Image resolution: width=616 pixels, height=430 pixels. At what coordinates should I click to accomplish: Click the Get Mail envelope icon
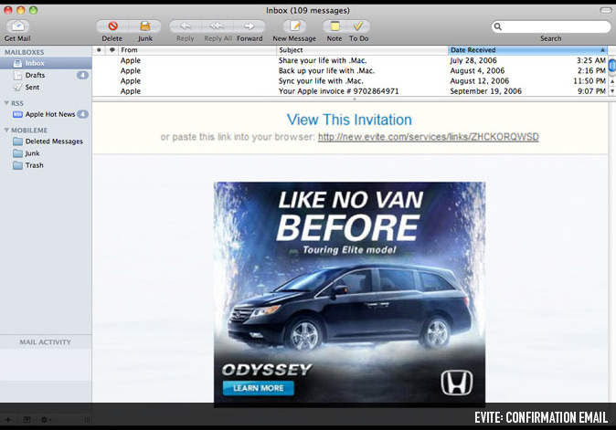17,26
